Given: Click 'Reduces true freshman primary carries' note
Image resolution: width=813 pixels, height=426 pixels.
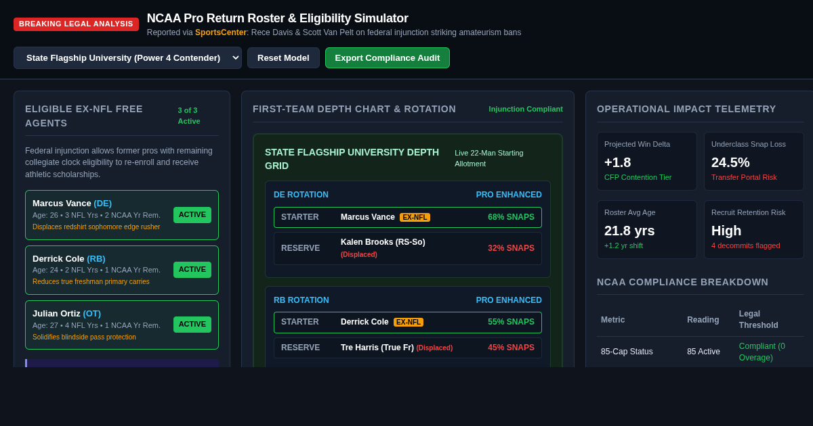Looking at the screenshot, I should 91,282.
